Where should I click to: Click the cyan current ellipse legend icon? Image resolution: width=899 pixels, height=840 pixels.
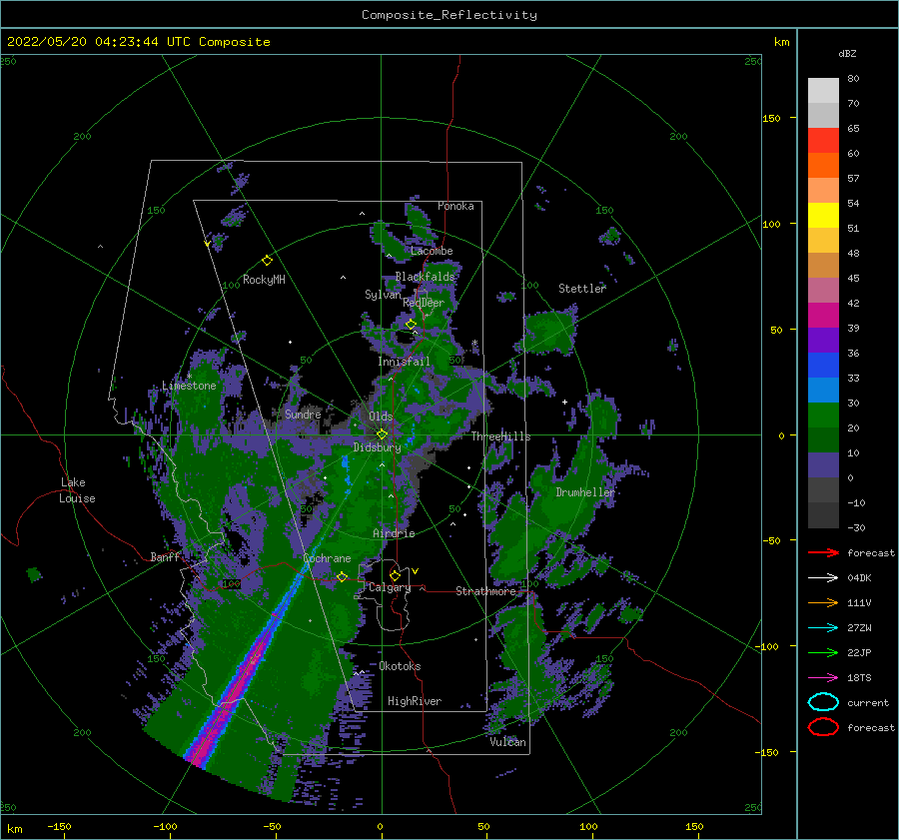tap(823, 702)
